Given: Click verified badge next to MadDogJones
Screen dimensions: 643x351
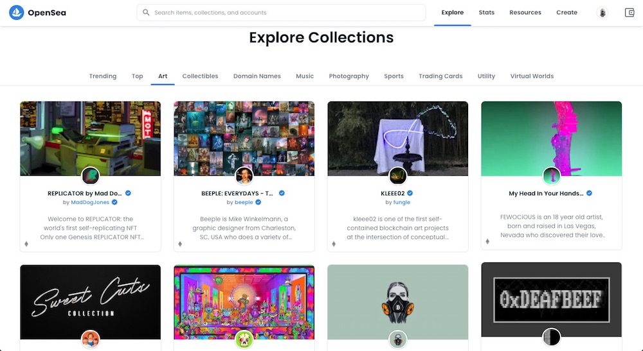Looking at the screenshot, I should click(115, 202).
